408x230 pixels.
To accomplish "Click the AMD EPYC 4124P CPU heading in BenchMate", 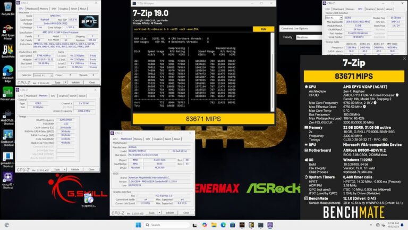I will tap(365, 87).
